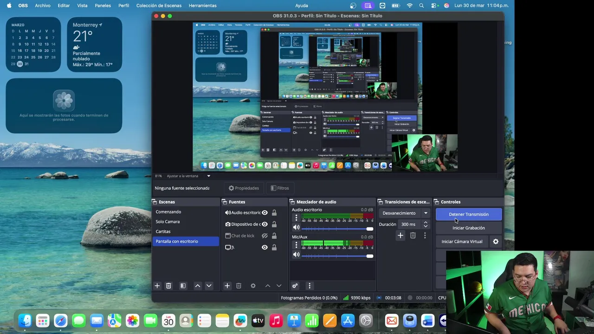
Task: Open source Propiedades button
Action: (x=244, y=188)
